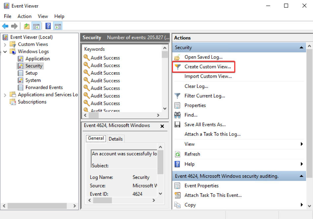The height and width of the screenshot is (219, 313).
Task: Close the Event 4624 preview pane
Action: (162, 126)
